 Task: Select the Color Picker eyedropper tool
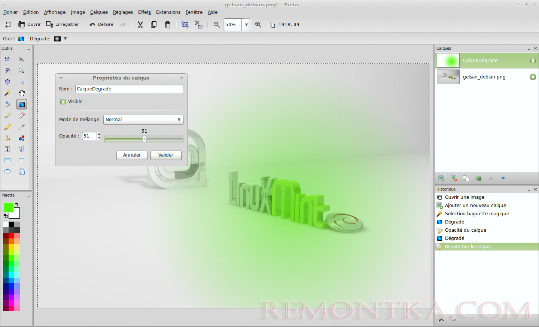[x=22, y=127]
